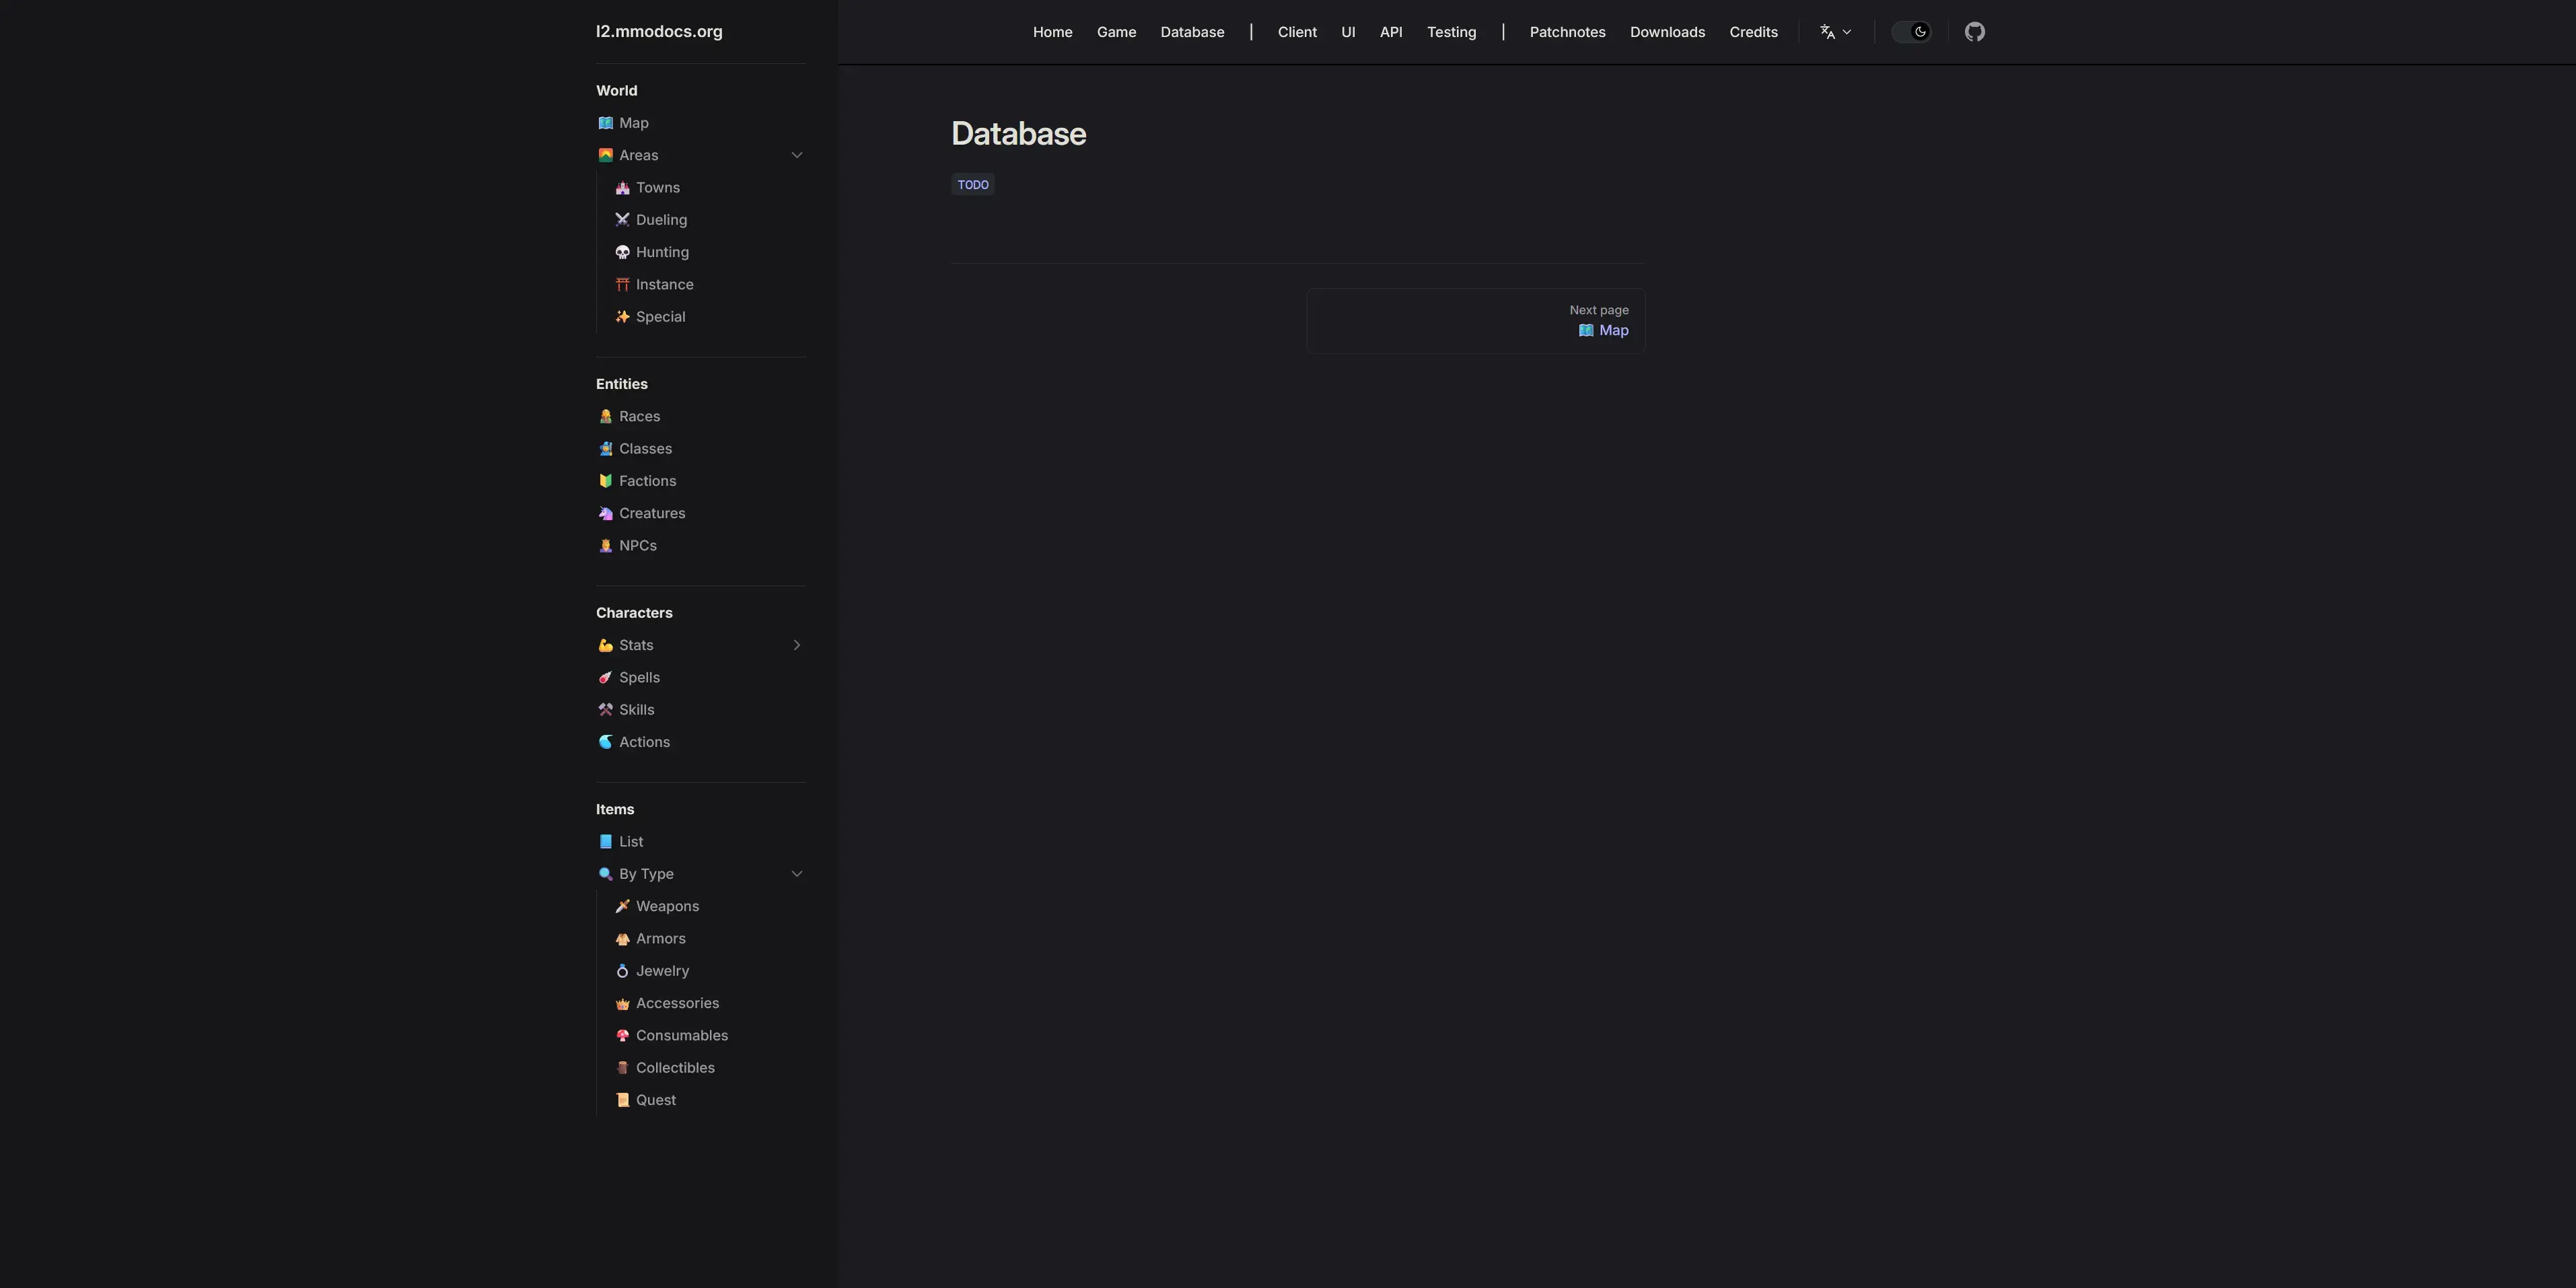
Task: Open the Quest sidebar link
Action: (656, 1100)
